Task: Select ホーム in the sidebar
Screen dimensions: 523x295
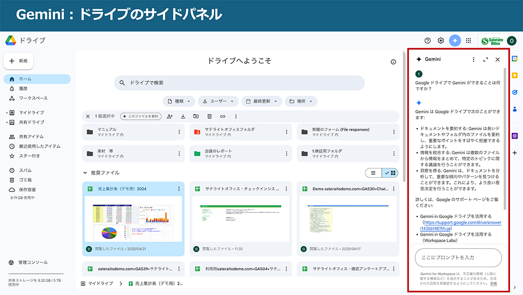Action: click(37, 79)
